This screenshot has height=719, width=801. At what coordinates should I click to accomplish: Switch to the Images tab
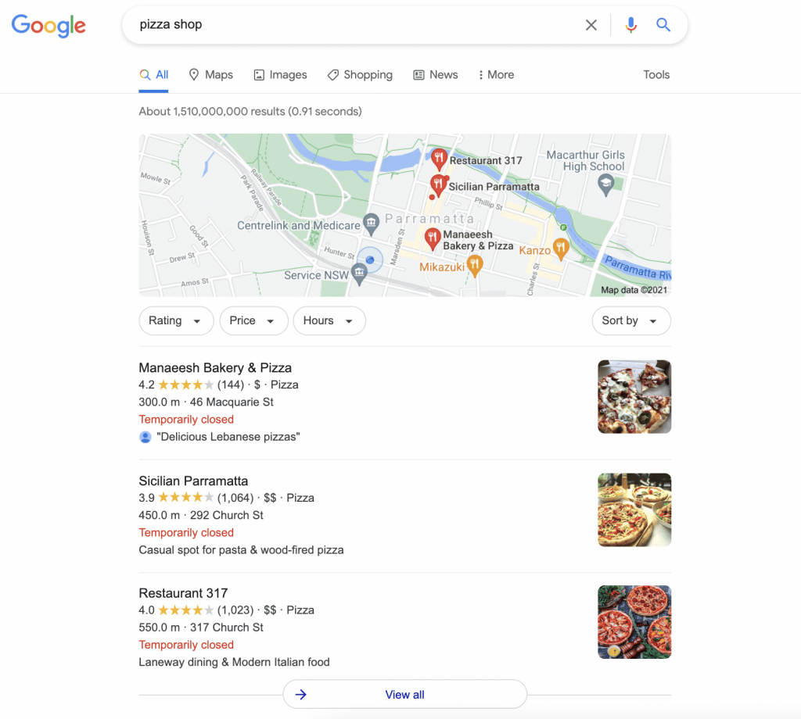tap(281, 75)
